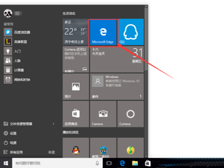Open Edge from the taskbar
Image resolution: width=224 pixels, height=168 pixels.
[x=122, y=163]
